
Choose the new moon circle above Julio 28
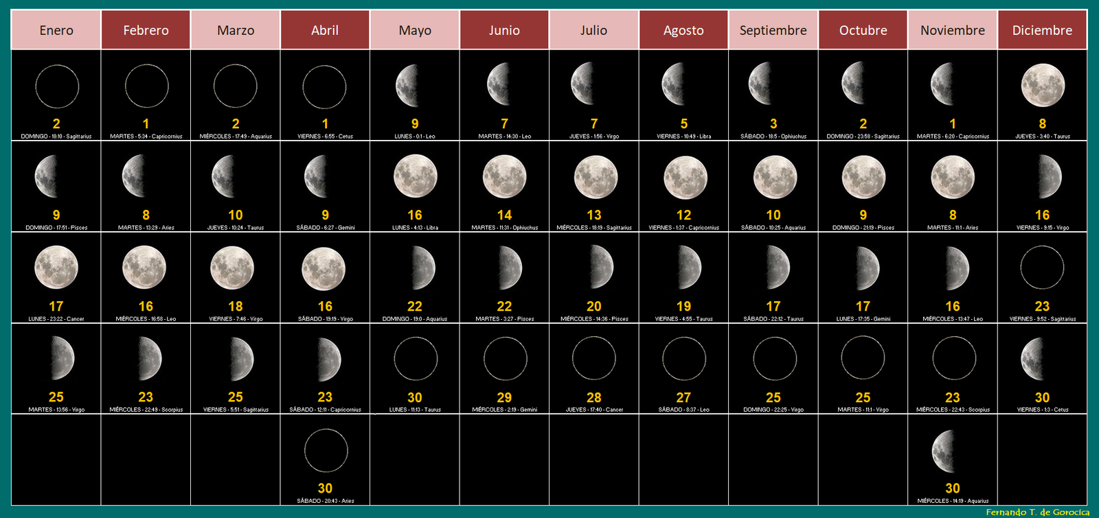(594, 359)
